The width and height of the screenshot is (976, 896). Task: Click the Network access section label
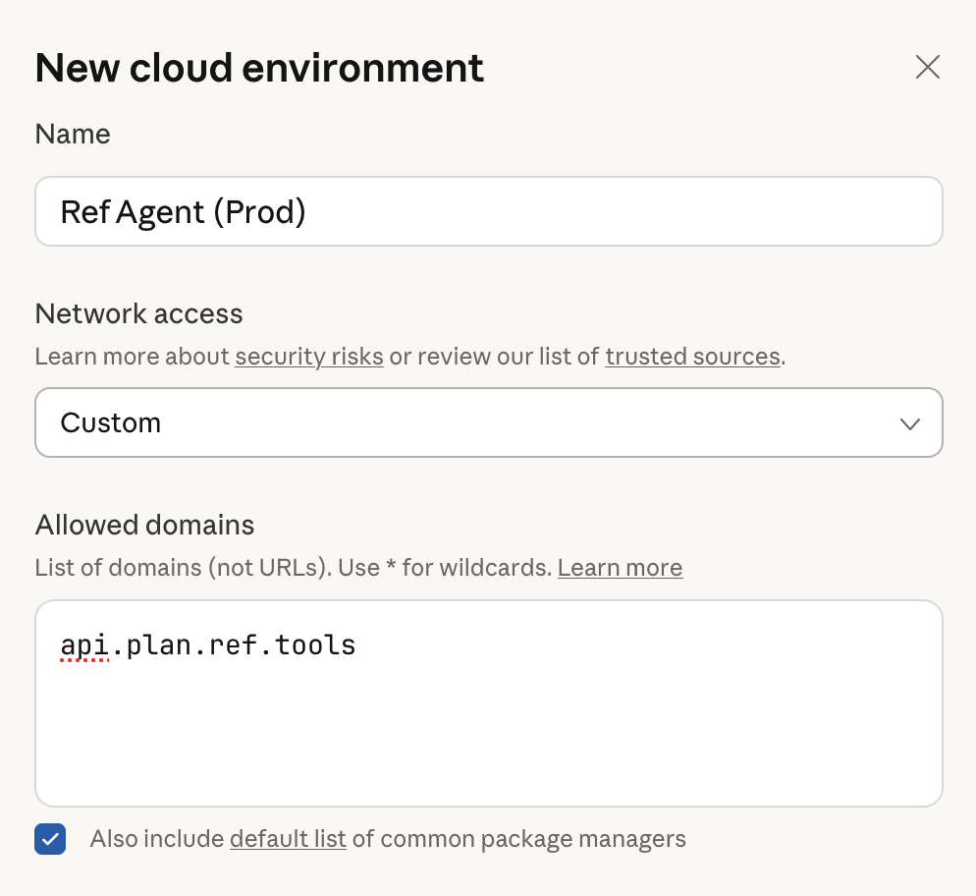pyautogui.click(x=138, y=313)
